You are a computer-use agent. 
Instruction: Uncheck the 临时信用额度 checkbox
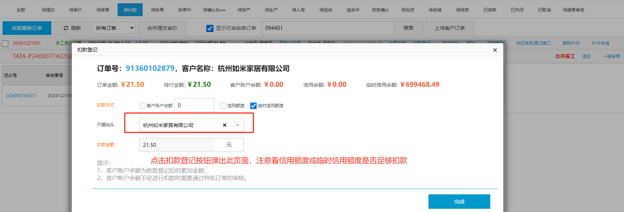(x=253, y=106)
